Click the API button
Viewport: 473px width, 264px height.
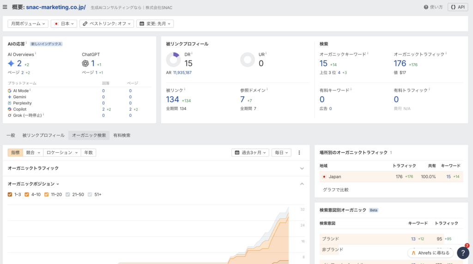tap(458, 7)
